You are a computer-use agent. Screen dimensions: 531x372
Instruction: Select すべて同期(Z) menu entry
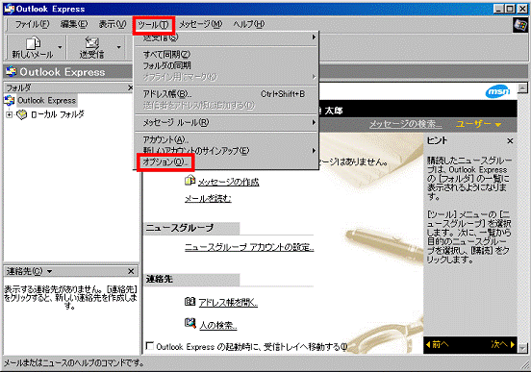226,54
